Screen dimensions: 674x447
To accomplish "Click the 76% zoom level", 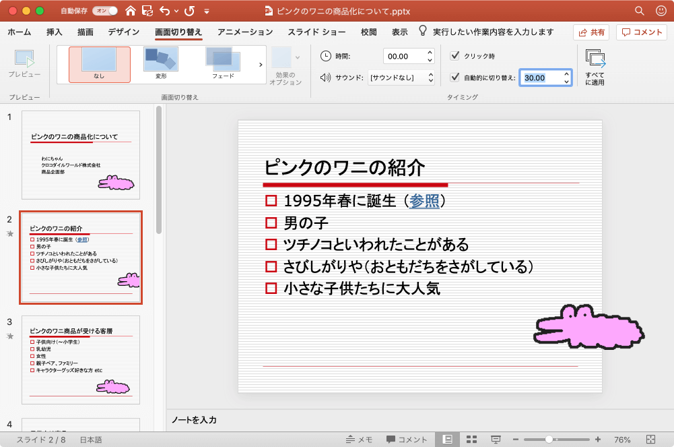I will [622, 440].
